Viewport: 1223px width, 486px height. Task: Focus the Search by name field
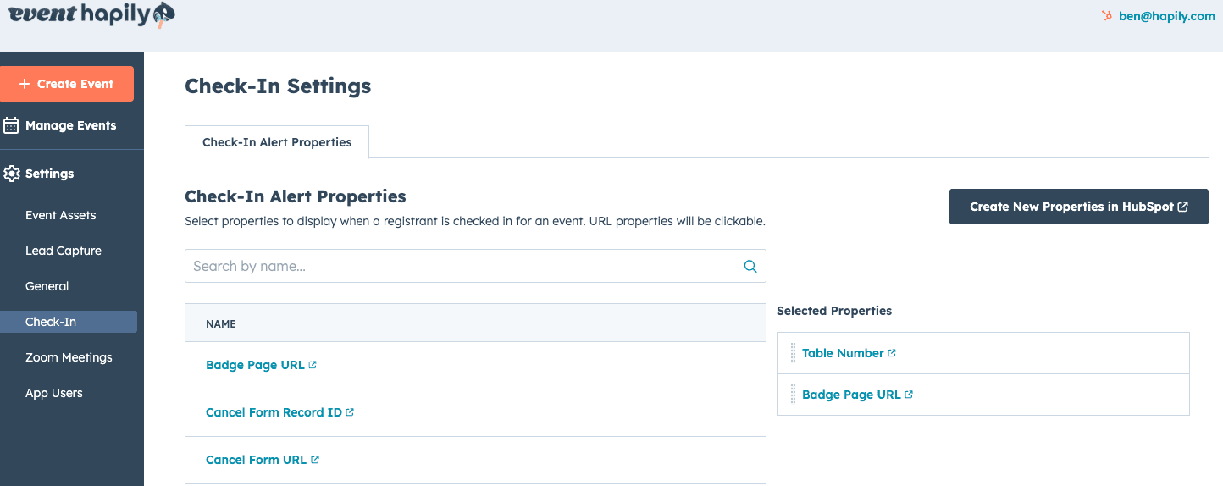[462, 266]
